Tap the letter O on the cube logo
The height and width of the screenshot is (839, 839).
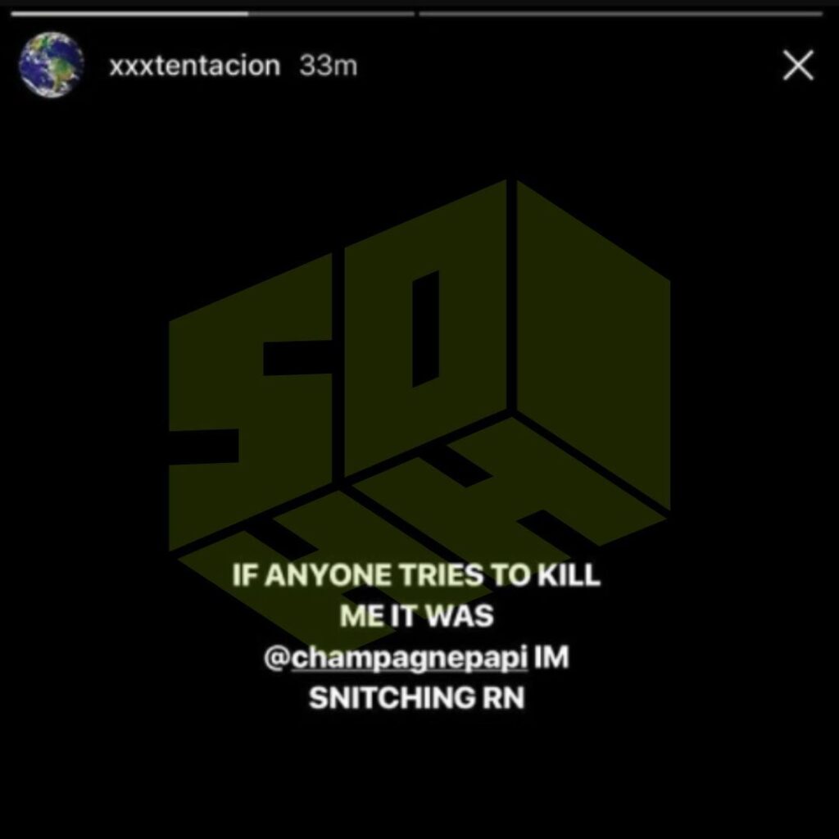[x=425, y=328]
